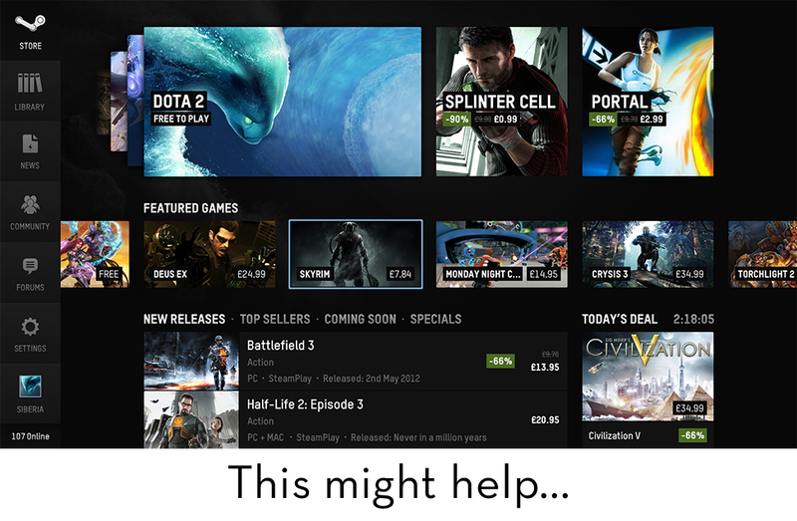Screen dimensions: 797x521
Task: Open the Deus Ex featured tile
Action: pos(209,254)
